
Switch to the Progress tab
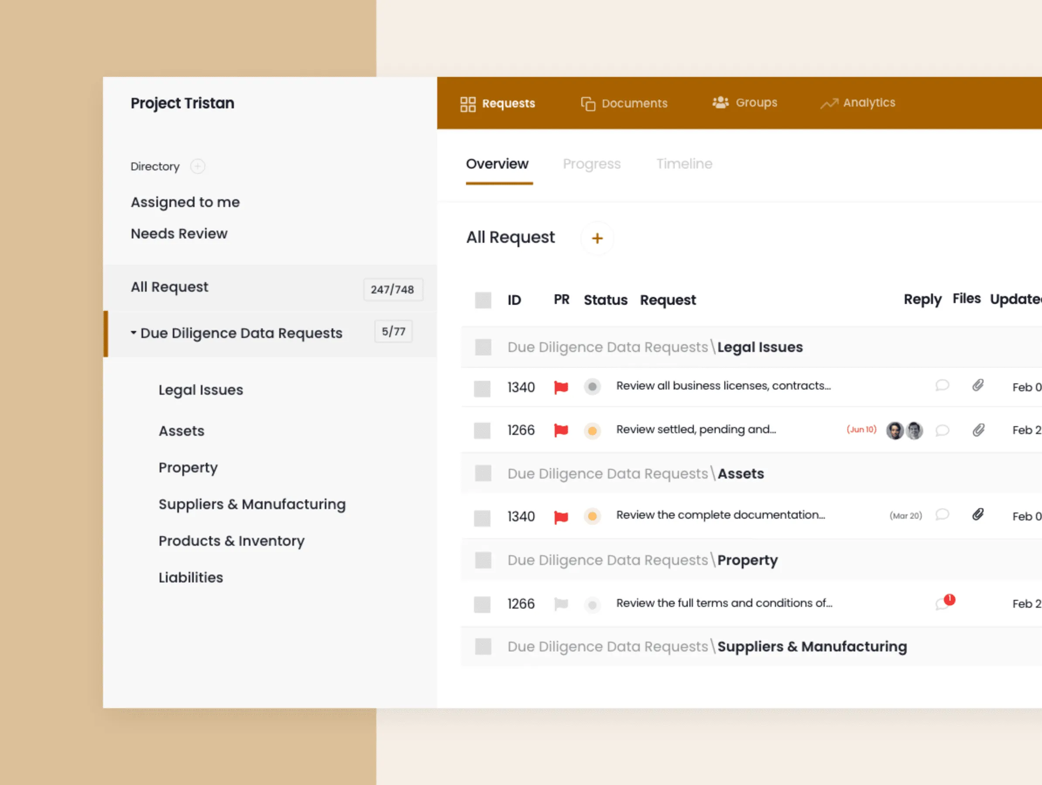(591, 164)
